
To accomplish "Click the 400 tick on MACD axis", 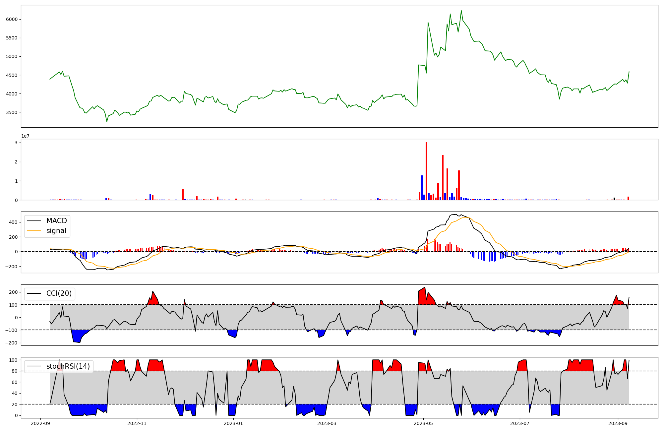I will point(14,222).
